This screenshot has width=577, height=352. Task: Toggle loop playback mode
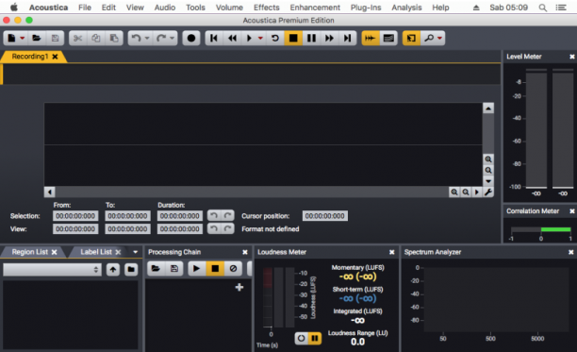tap(275, 38)
